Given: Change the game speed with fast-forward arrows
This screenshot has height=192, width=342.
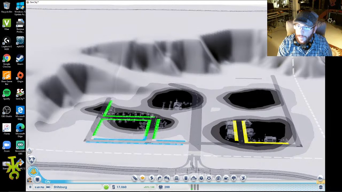Looking at the screenshot, I should (x=48, y=187).
